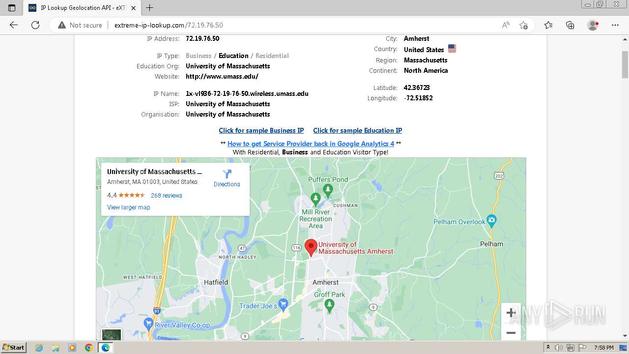The image size is (629, 354).
Task: Click View larger map link
Action: tap(129, 207)
